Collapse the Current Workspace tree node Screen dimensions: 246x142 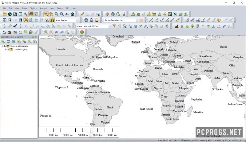(x=2, y=46)
